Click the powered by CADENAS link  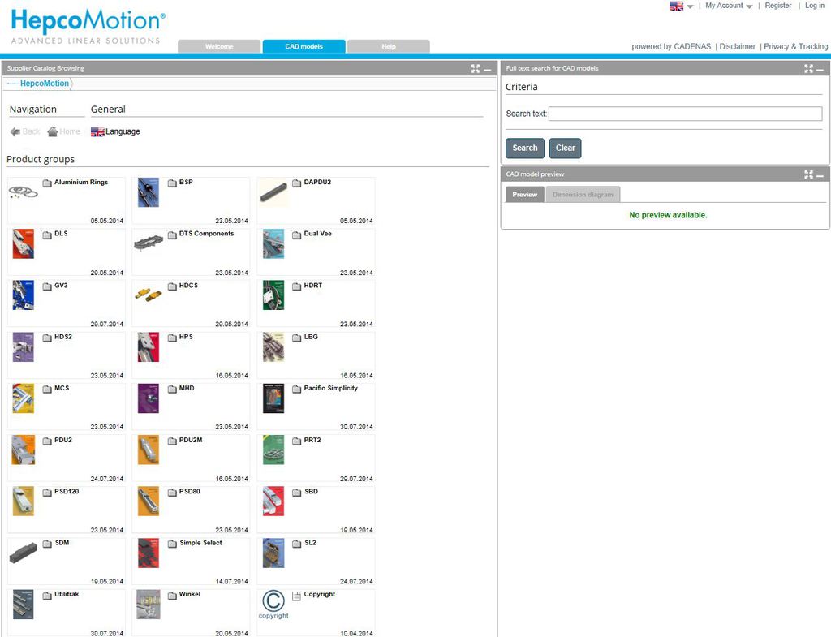tap(671, 46)
